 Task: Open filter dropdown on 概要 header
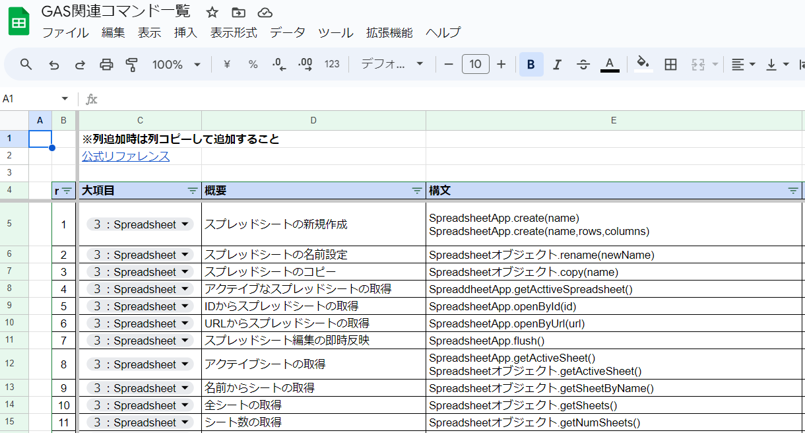click(417, 191)
